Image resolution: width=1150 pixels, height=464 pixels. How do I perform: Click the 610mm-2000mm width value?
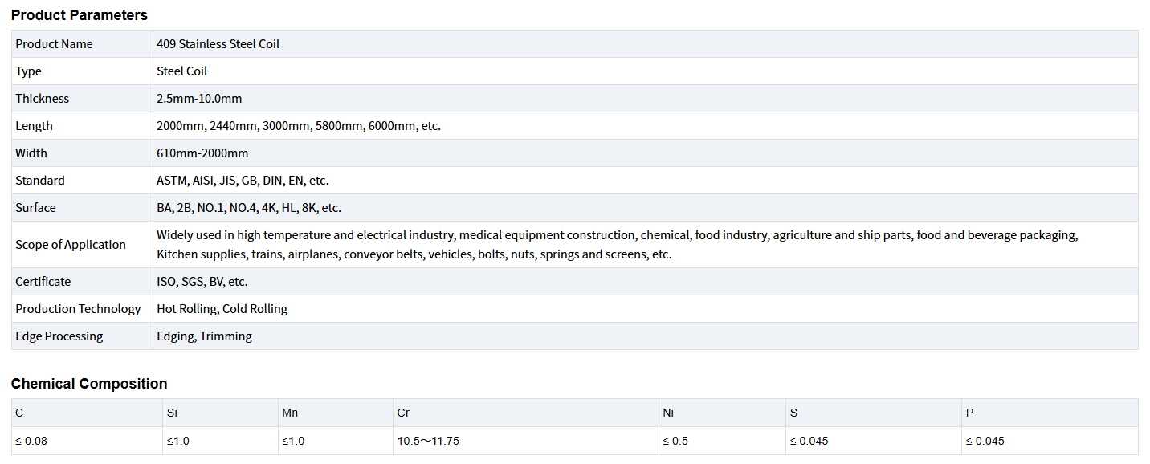tap(202, 153)
